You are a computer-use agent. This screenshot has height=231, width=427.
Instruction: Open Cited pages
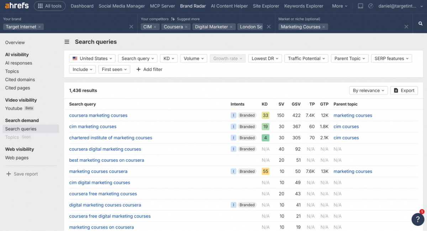[17, 88]
